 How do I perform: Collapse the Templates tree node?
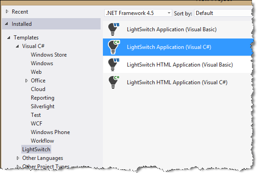click(x=9, y=38)
